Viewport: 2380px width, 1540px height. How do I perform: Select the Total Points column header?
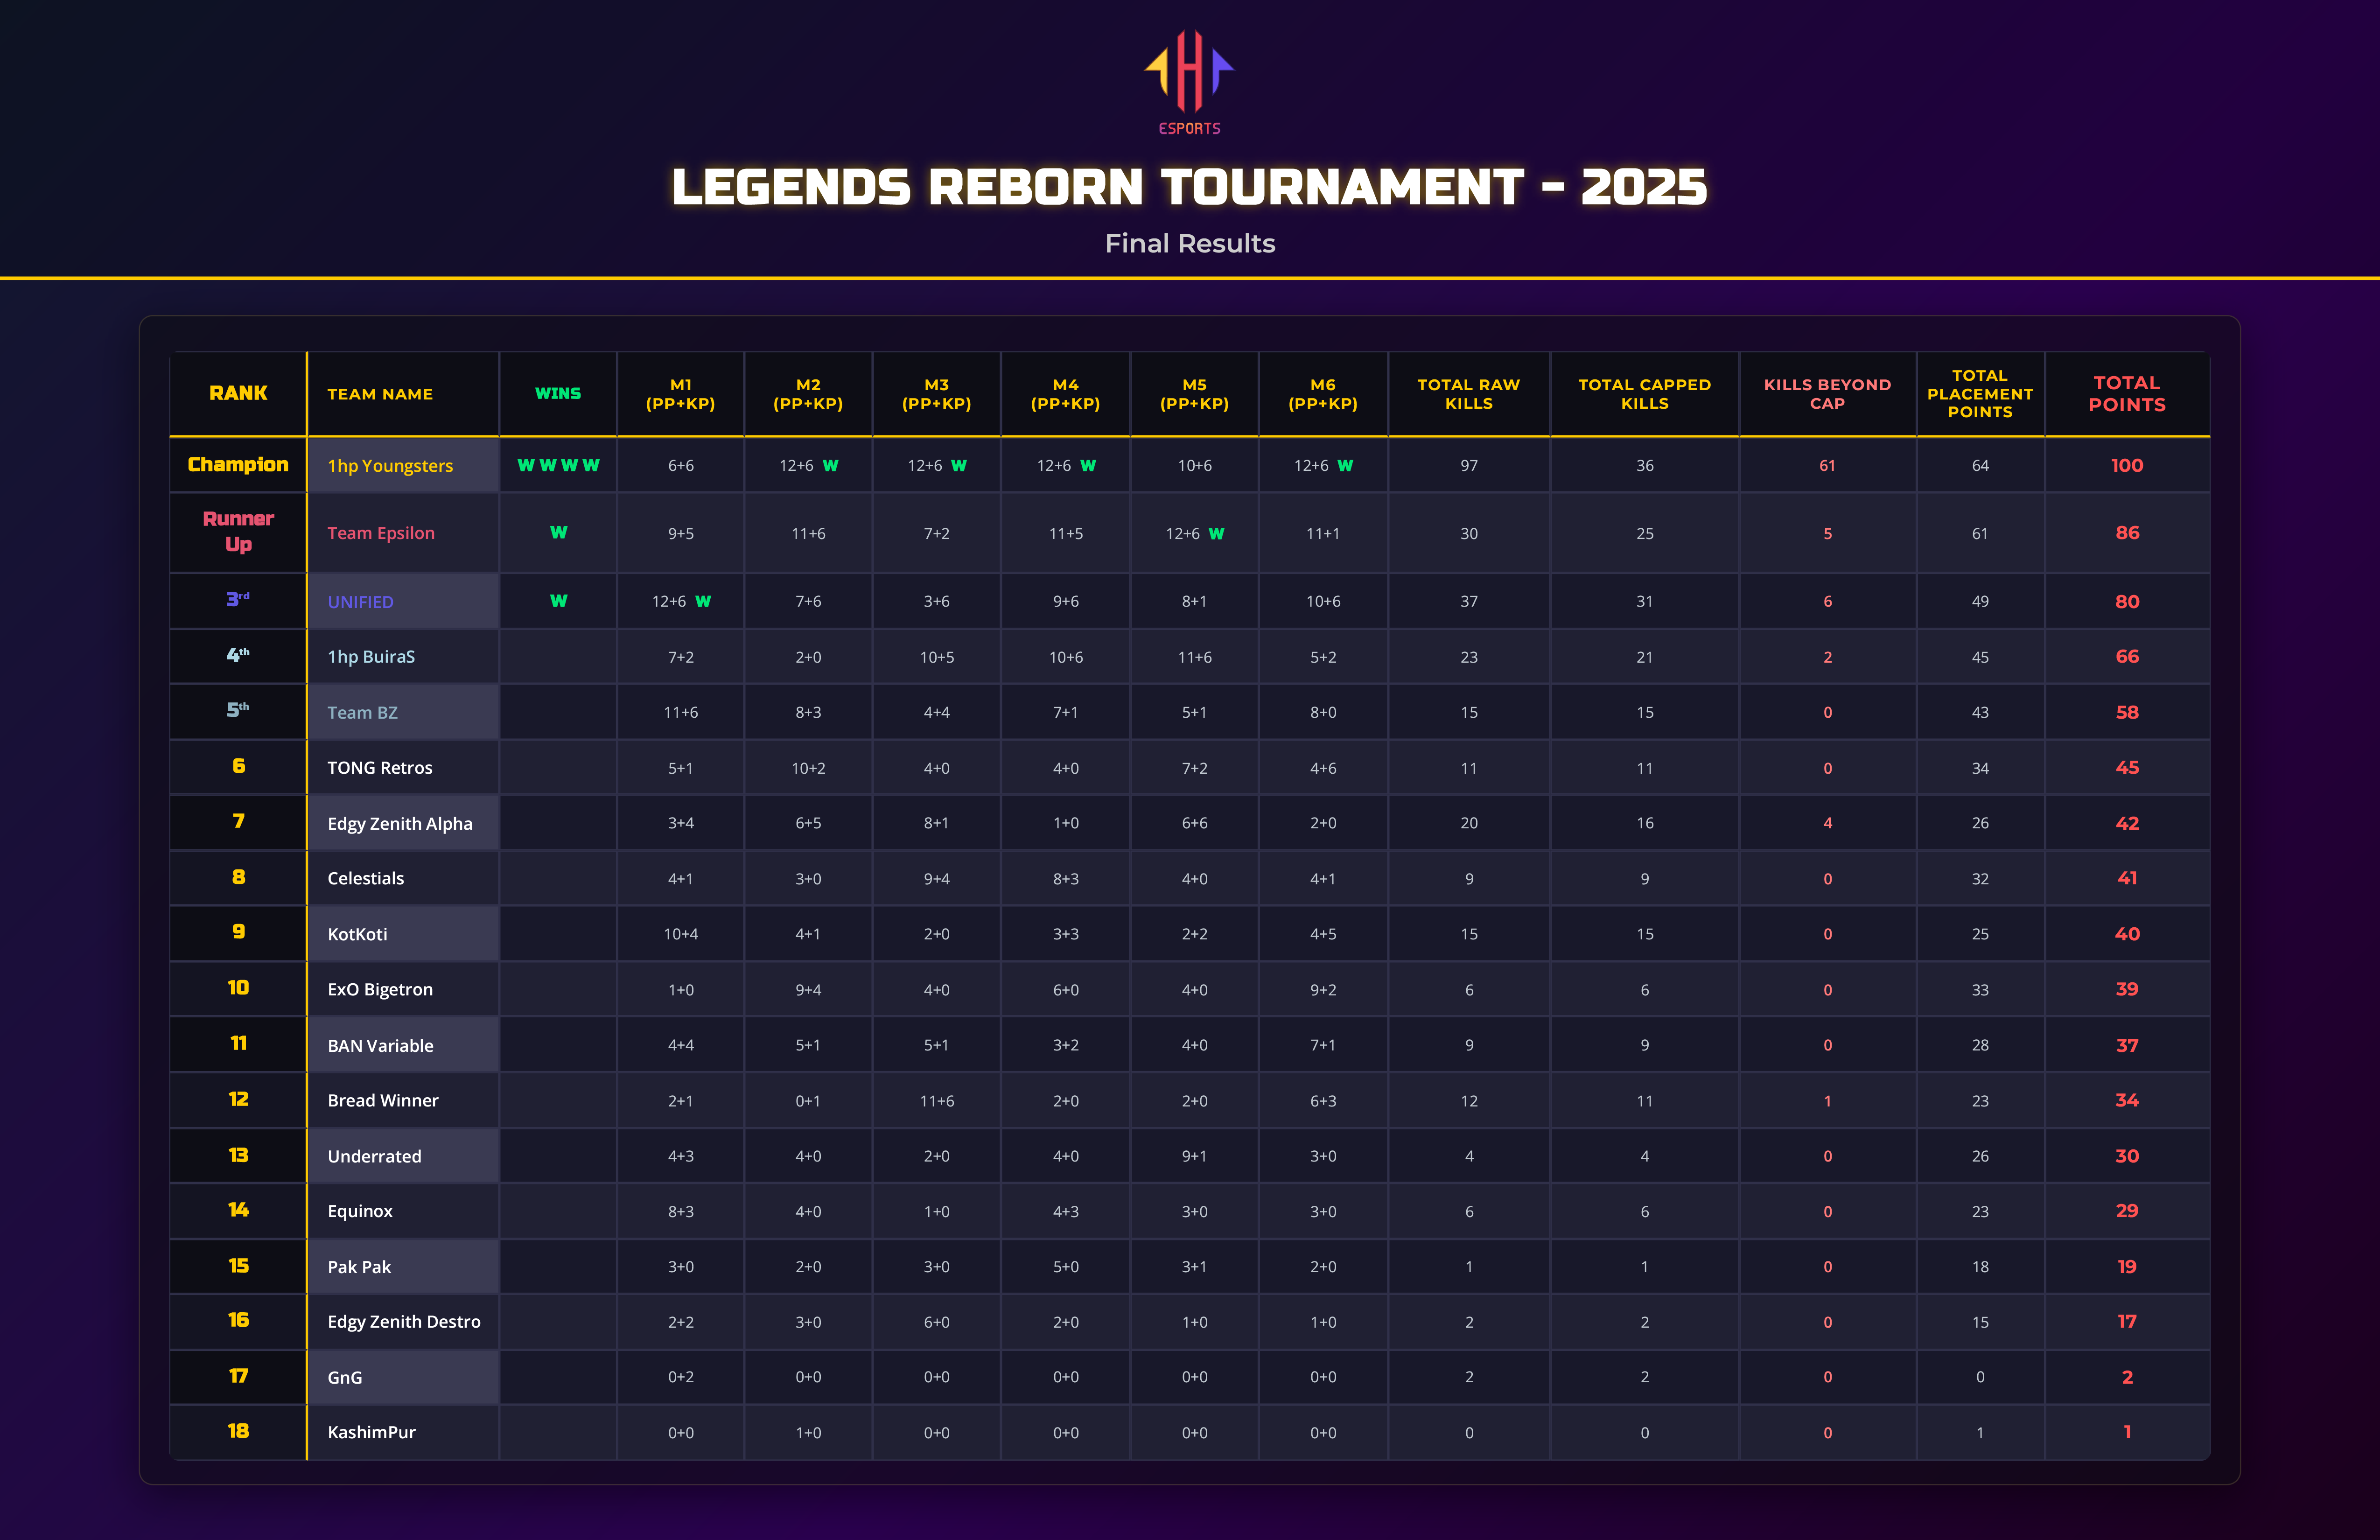tap(2126, 393)
